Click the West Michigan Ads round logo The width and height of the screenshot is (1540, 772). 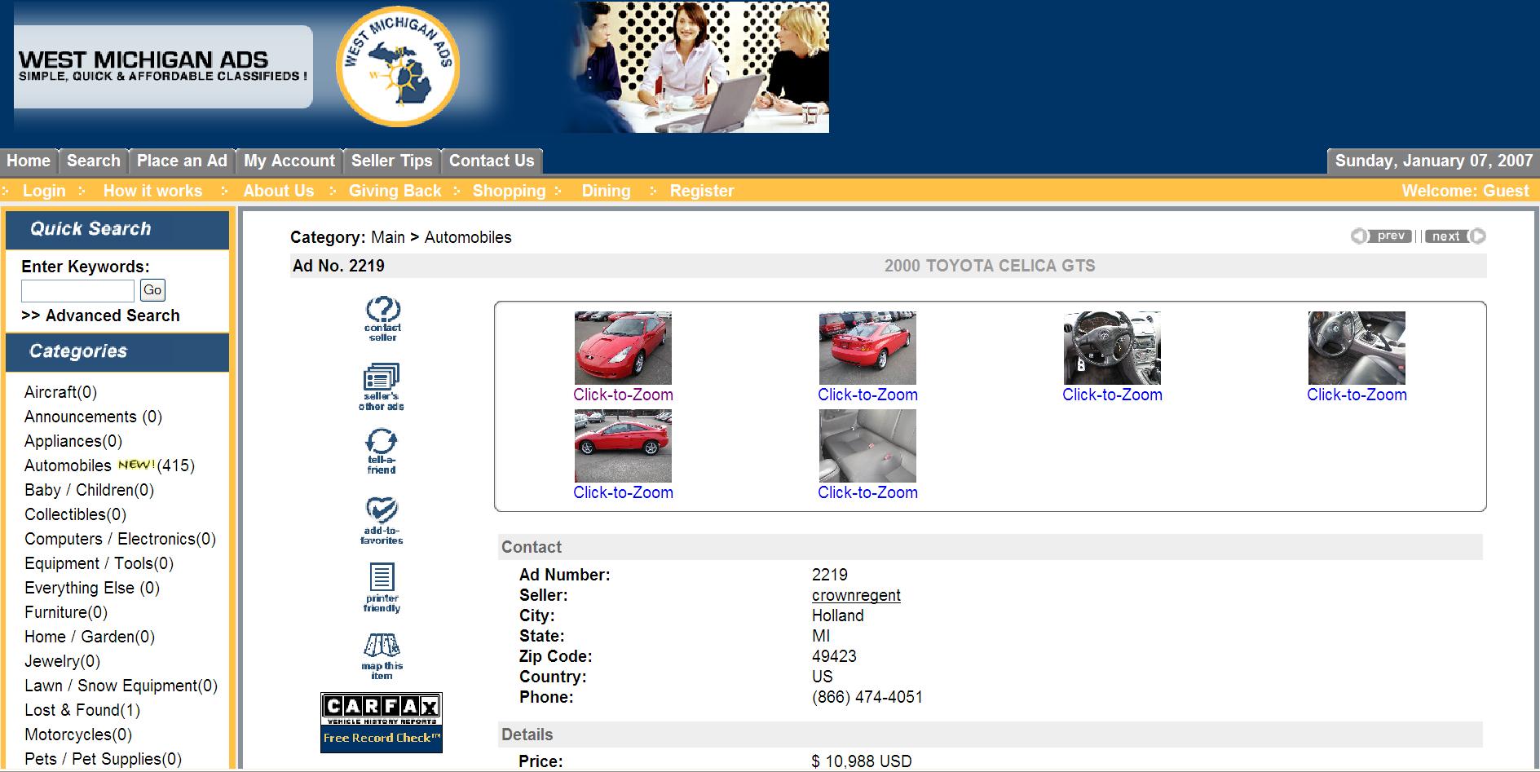(398, 66)
